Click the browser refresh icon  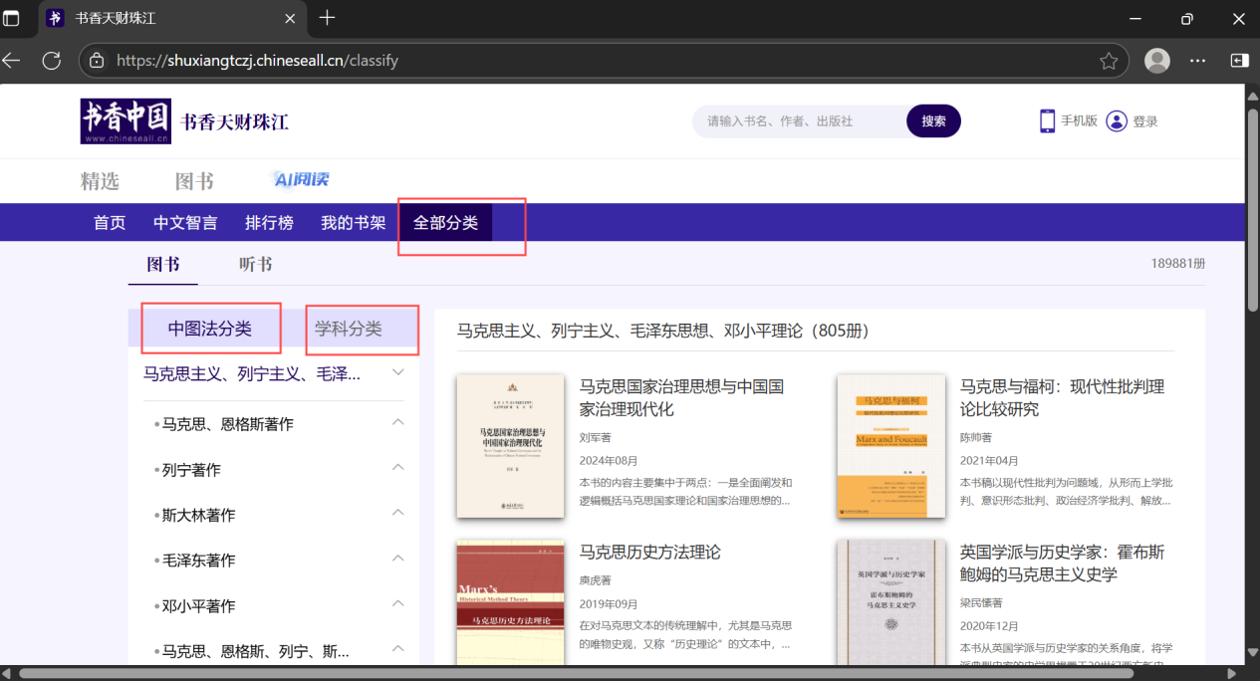click(x=52, y=61)
